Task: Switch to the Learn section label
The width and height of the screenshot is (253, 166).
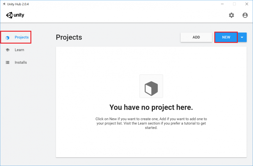Action: 19,50
